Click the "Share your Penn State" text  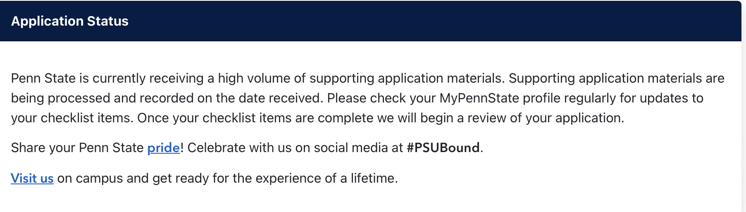(77, 148)
